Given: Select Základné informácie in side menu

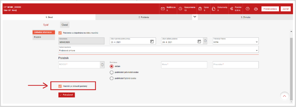Looking at the screenshot, I should tap(44, 32).
